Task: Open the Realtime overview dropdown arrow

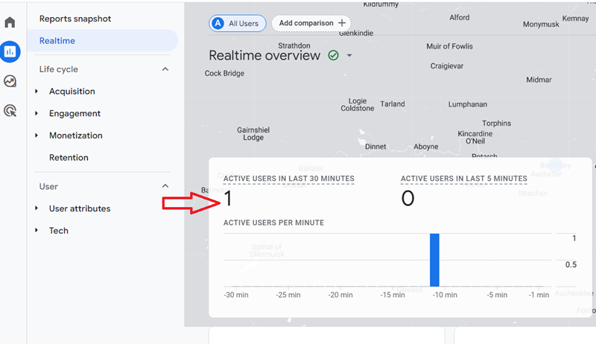Action: click(349, 55)
